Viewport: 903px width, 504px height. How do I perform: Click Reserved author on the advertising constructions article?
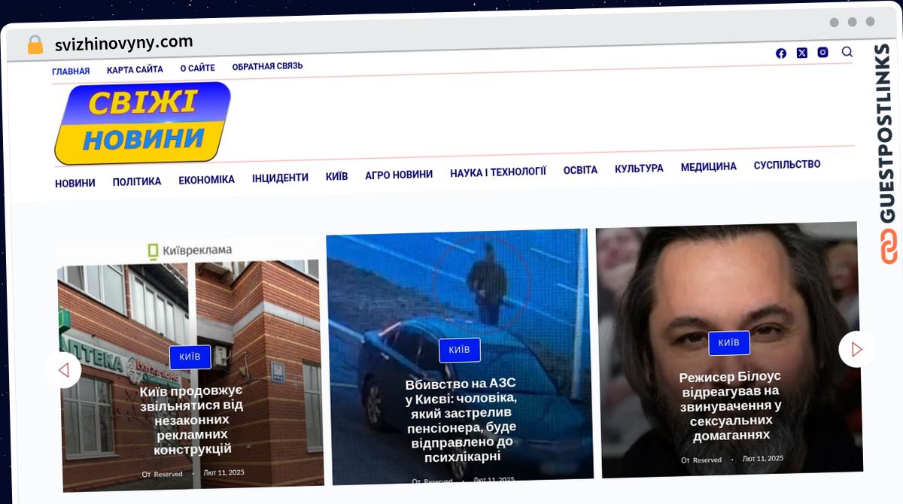(x=168, y=474)
